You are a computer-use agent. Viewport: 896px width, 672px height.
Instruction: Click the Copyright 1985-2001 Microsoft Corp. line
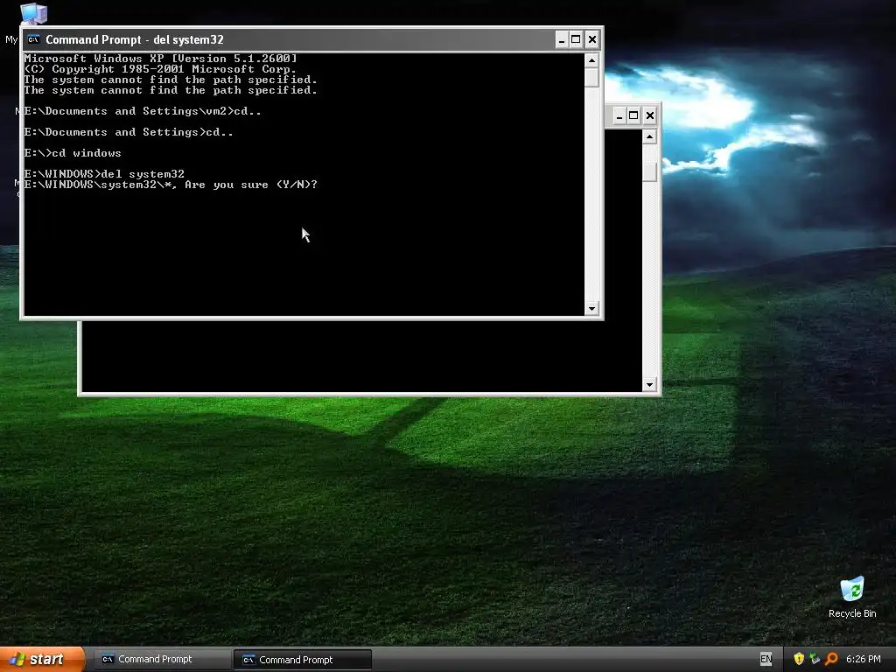click(160, 69)
